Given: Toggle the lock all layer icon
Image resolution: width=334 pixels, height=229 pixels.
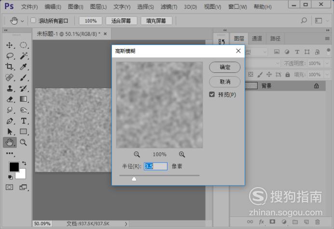Looking at the screenshot, I should 288,75.
